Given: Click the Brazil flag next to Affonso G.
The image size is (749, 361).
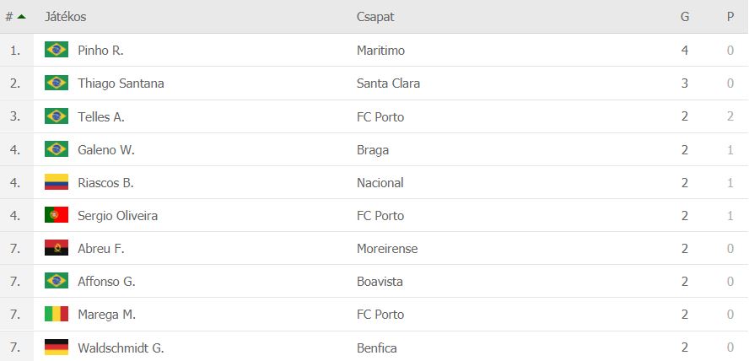Looking at the screenshot, I should coord(57,281).
